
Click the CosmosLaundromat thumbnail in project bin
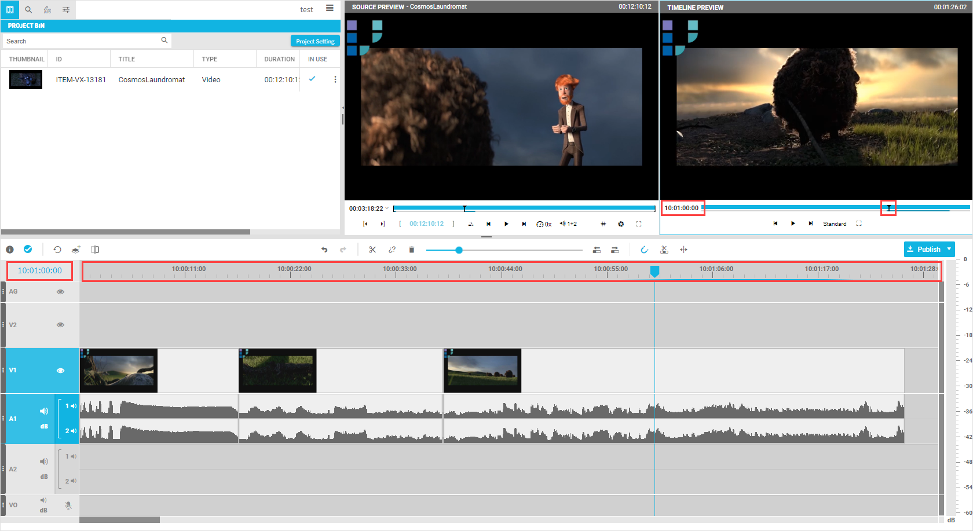25,79
